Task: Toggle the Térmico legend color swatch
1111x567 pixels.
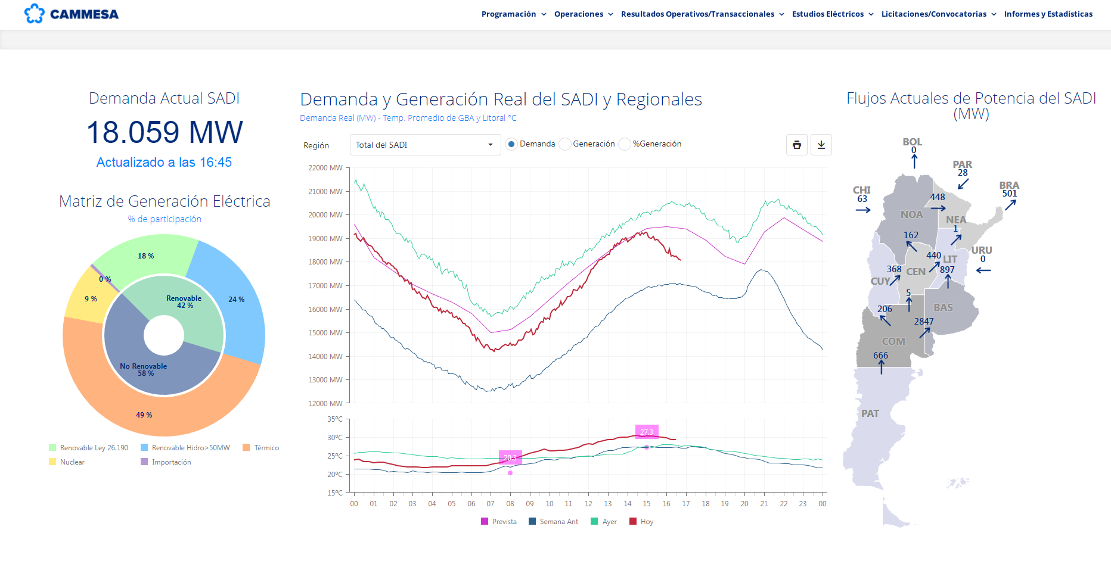Action: coord(246,448)
